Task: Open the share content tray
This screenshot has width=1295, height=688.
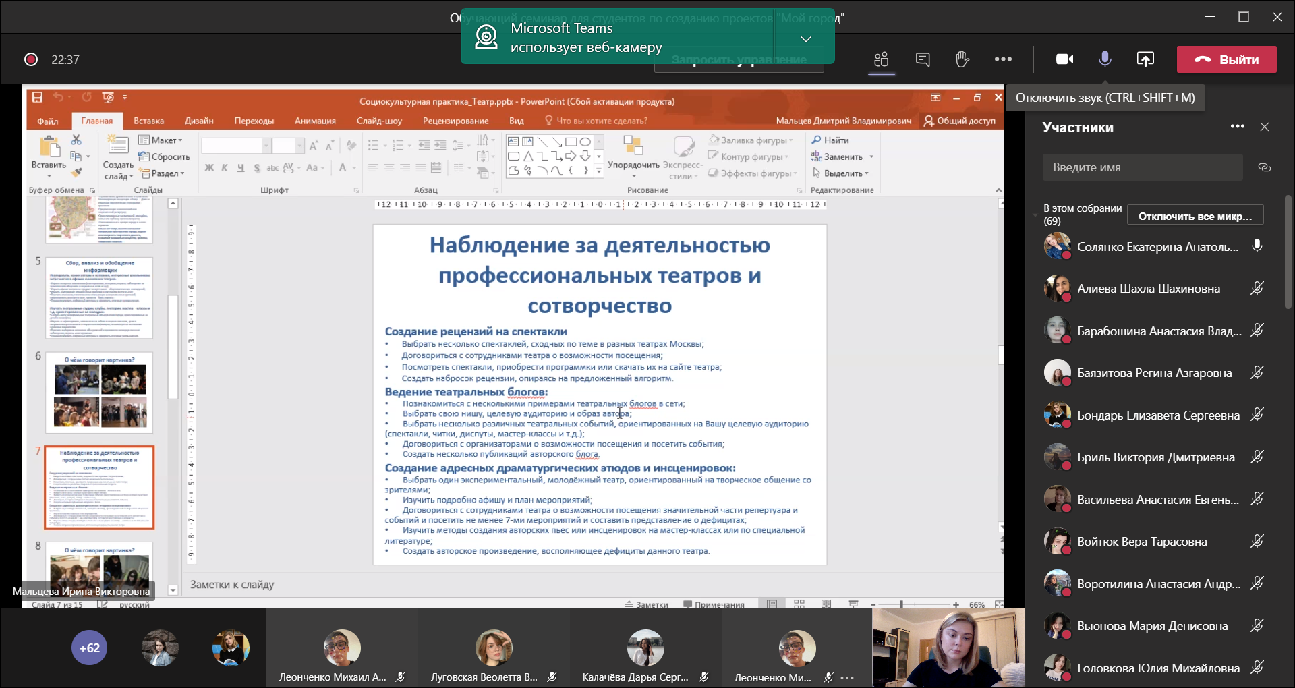Action: [1145, 59]
